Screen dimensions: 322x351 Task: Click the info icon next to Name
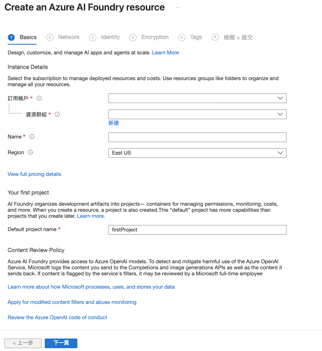pyautogui.click(x=32, y=137)
